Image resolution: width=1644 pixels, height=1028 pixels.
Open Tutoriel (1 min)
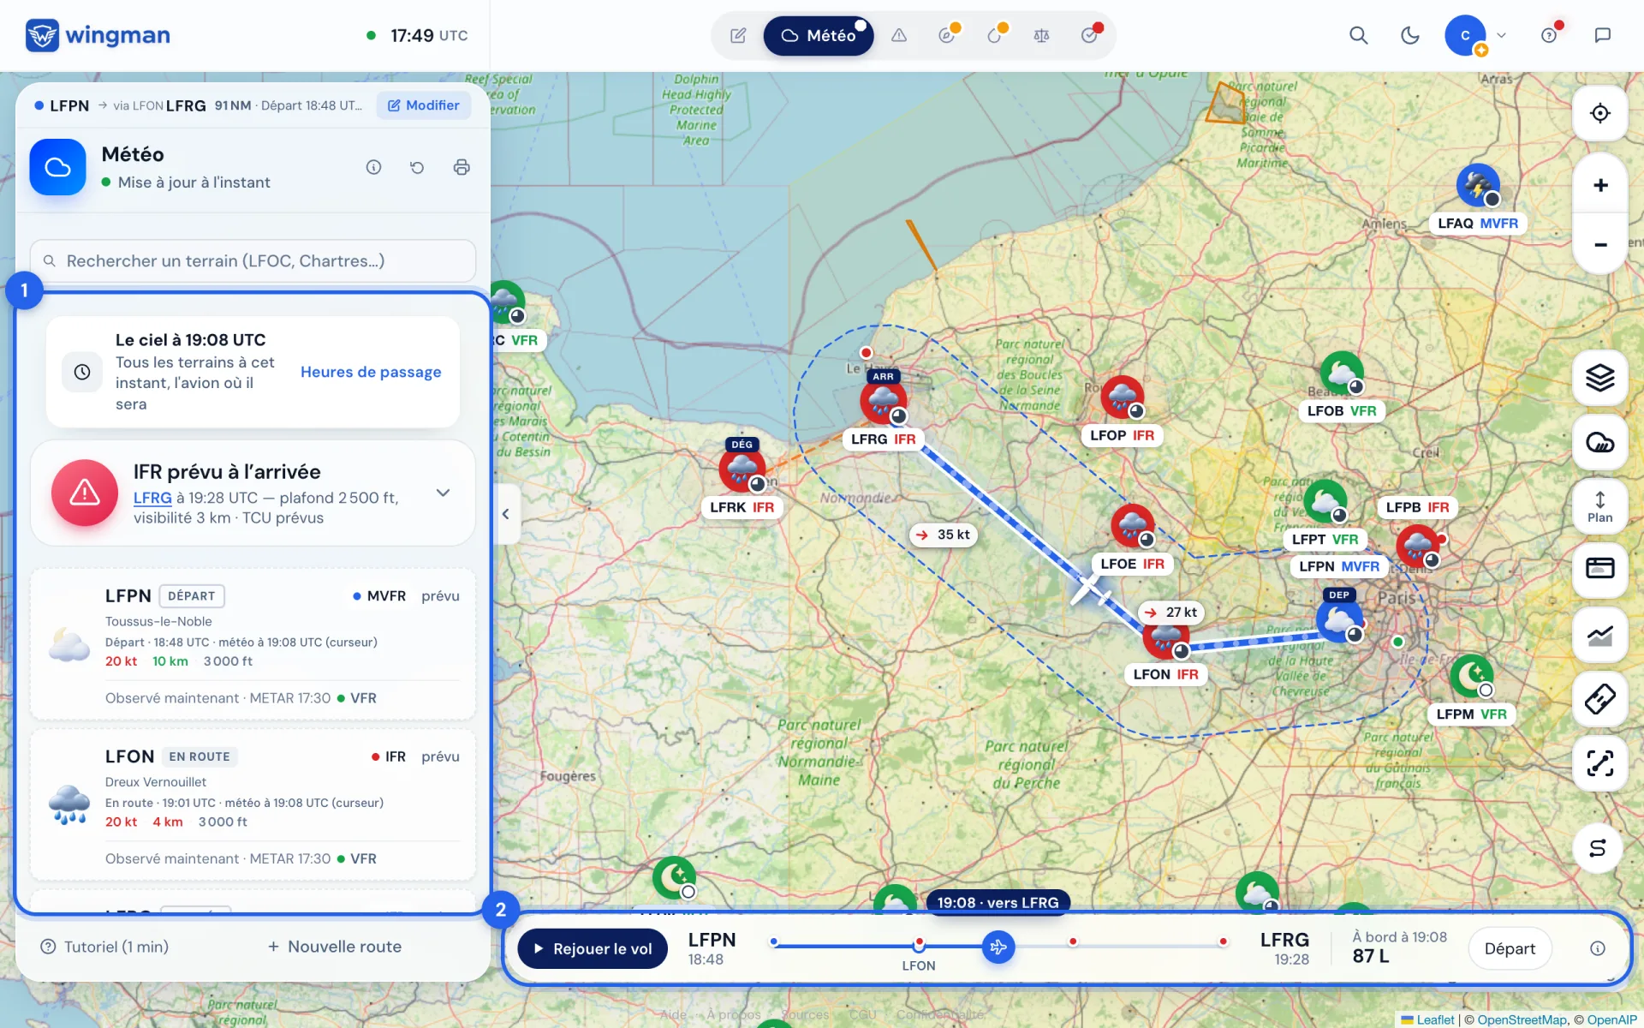[104, 947]
